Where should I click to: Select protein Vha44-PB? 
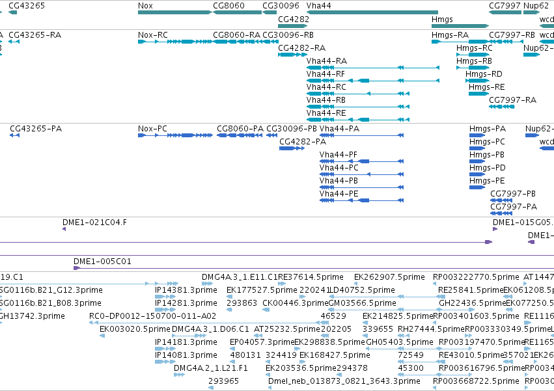point(361,187)
